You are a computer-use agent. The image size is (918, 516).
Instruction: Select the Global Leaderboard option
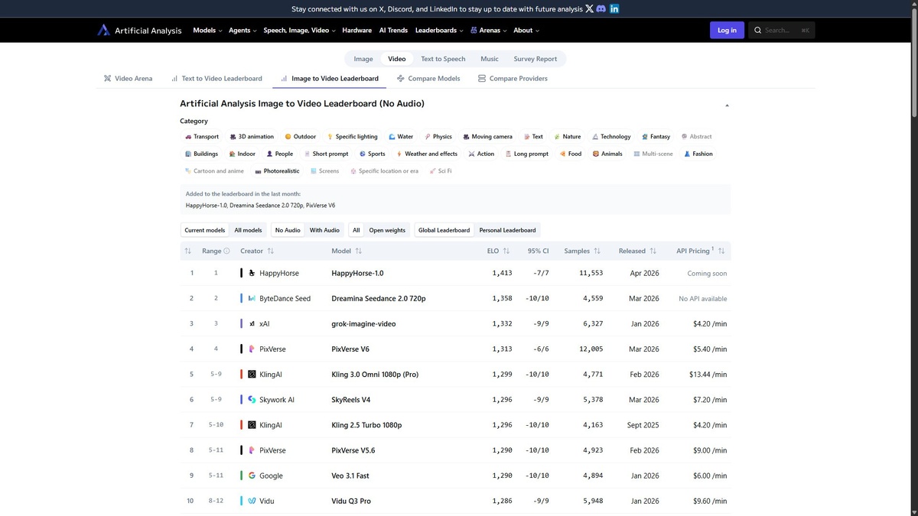tap(444, 230)
